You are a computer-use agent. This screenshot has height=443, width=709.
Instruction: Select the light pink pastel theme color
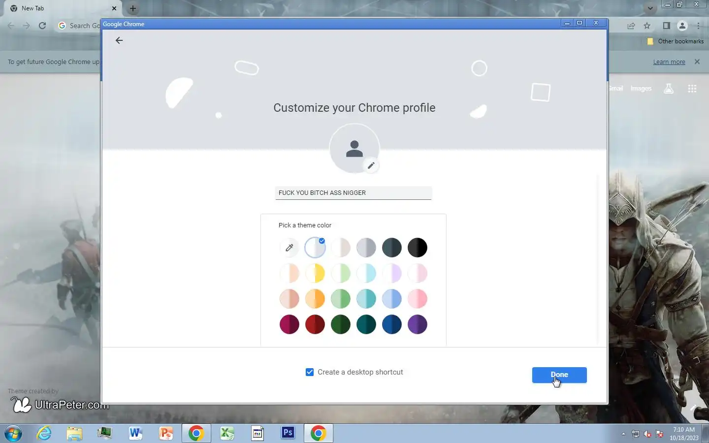[x=418, y=273]
